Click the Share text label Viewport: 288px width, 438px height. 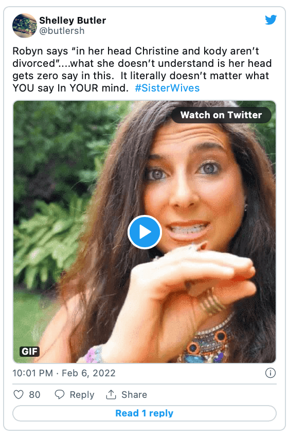coord(134,395)
